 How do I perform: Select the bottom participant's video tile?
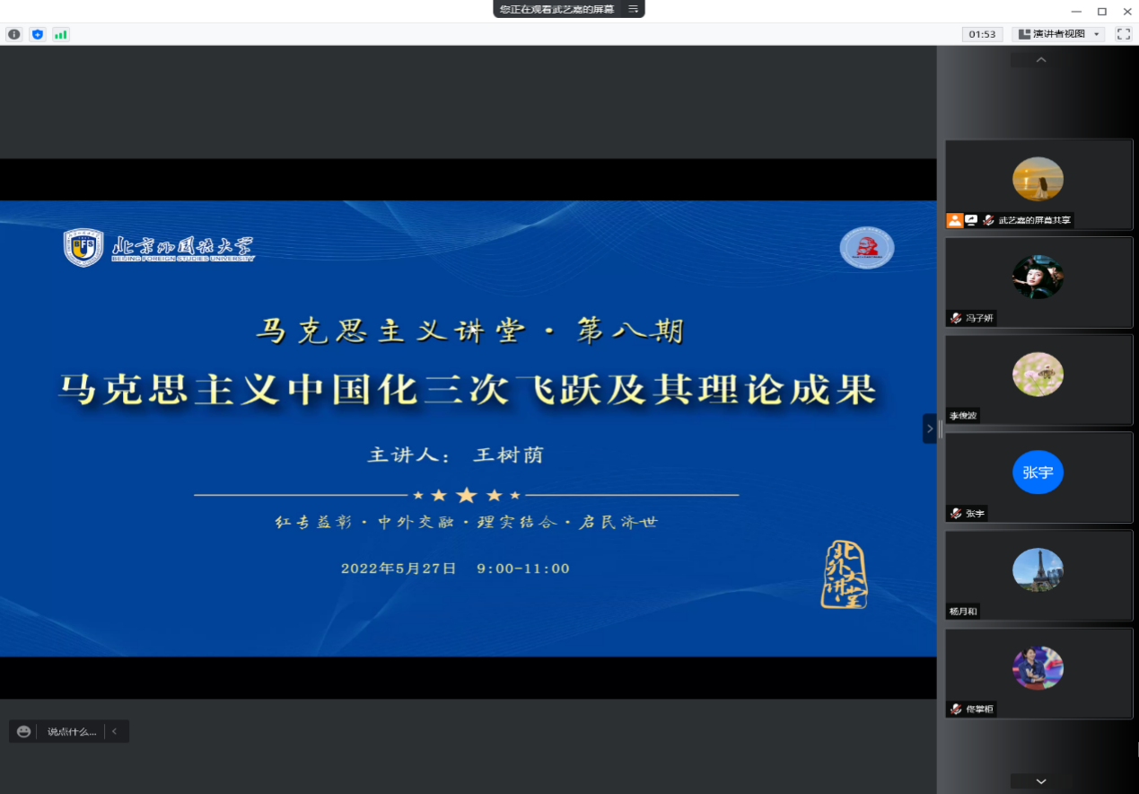[x=1038, y=670]
